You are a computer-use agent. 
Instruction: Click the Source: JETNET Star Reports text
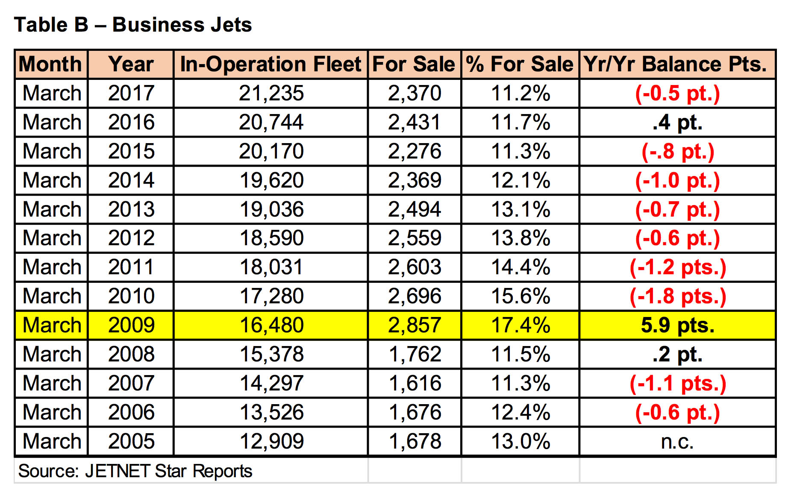coord(135,471)
